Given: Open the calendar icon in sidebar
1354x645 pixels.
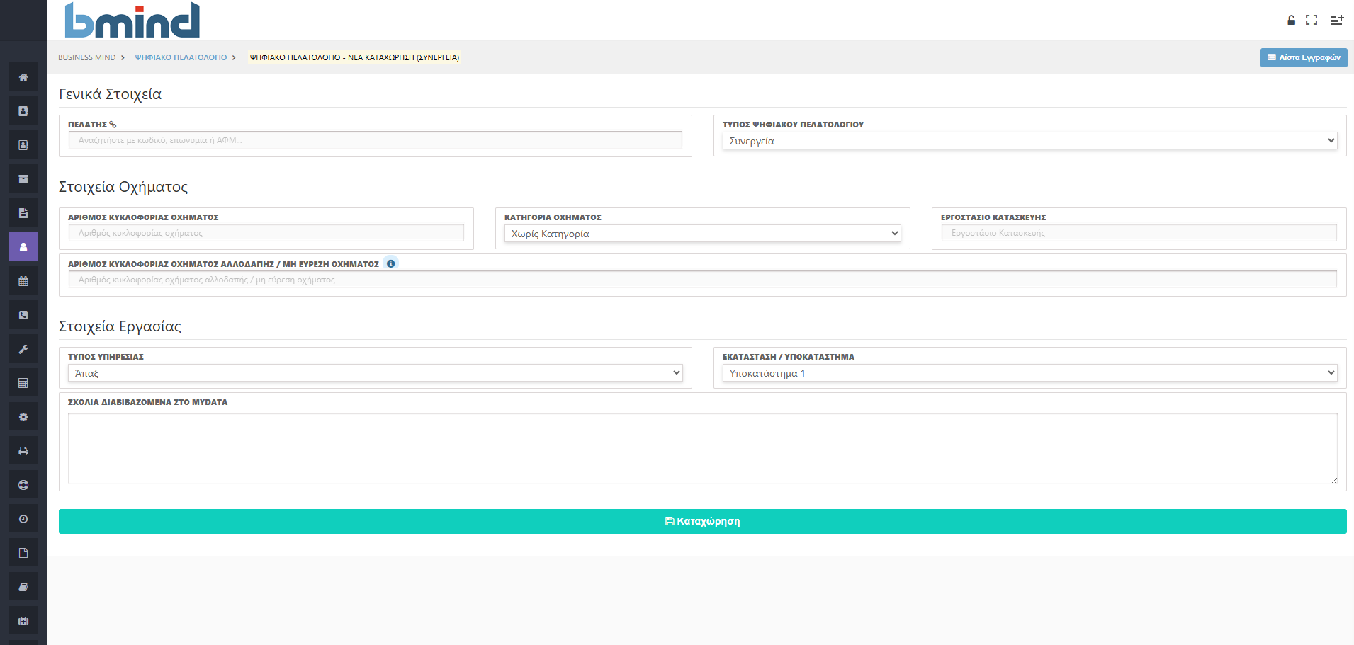Looking at the screenshot, I should [23, 281].
